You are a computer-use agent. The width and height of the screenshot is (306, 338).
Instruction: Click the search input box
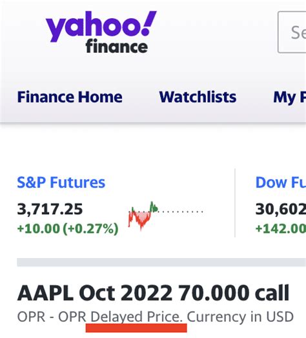(292, 32)
